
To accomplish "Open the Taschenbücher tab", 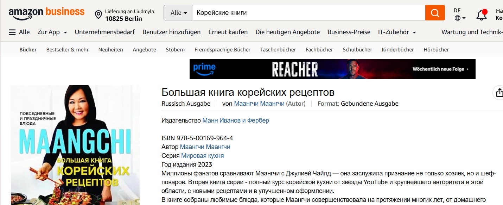I will [278, 50].
